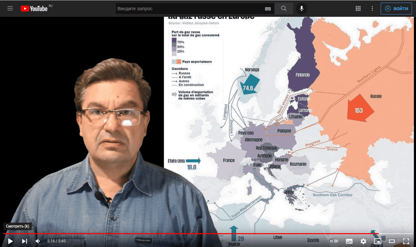The image size is (416, 247).
Task: Play the next video
Action: click(24, 241)
